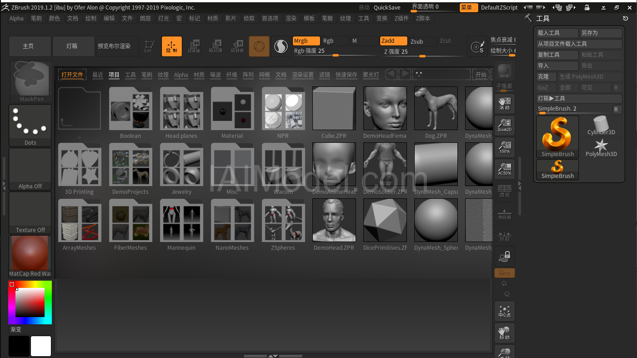The height and width of the screenshot is (358, 637).
Task: Pick a color in the color picker square
Action: [x=30, y=303]
